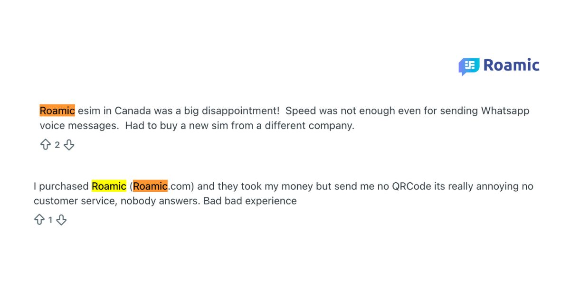The width and height of the screenshot is (570, 299).
Task: Click the vote count 2 on first comment
Action: pos(57,145)
